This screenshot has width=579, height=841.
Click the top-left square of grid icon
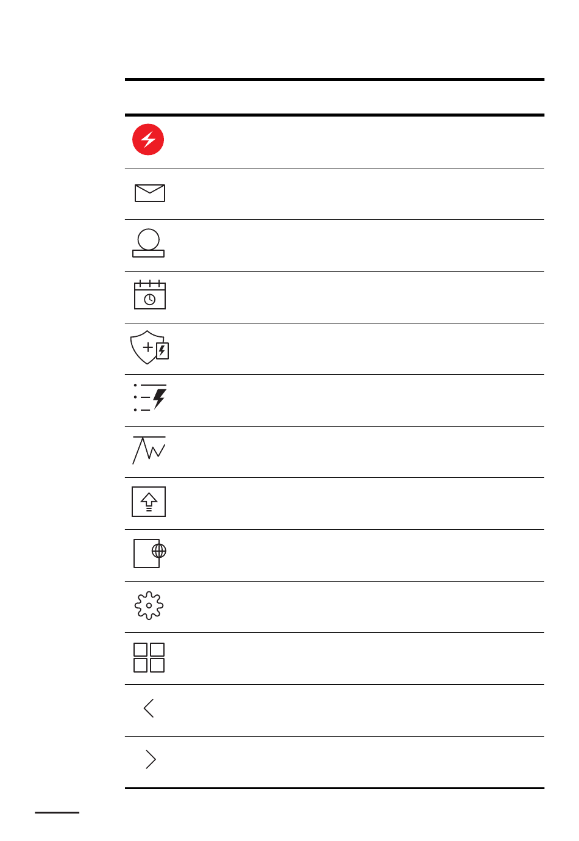(x=140, y=649)
